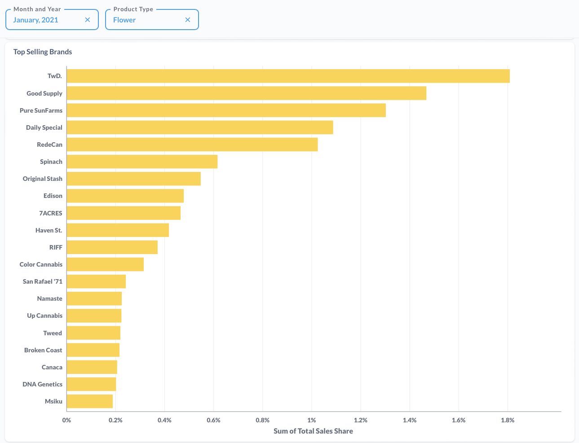Click the RedeCan axis label

click(49, 145)
